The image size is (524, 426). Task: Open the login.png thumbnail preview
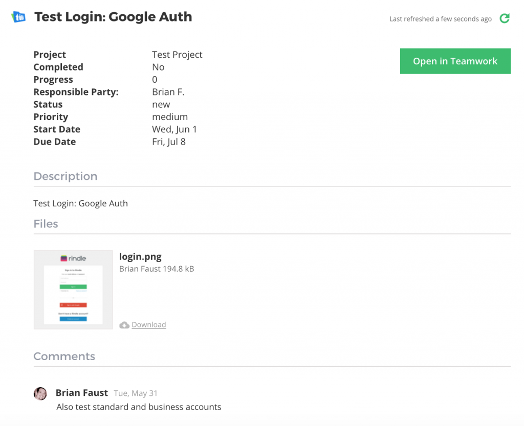pos(73,290)
